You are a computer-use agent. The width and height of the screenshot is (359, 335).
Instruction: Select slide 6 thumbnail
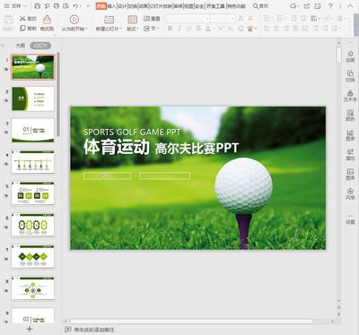tap(33, 226)
